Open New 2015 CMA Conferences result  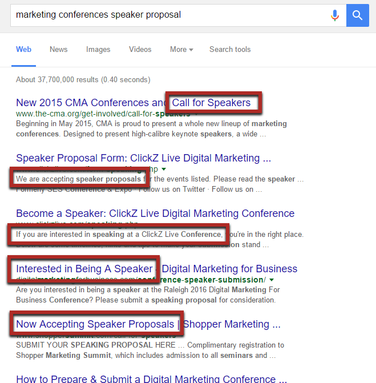pyautogui.click(x=134, y=103)
